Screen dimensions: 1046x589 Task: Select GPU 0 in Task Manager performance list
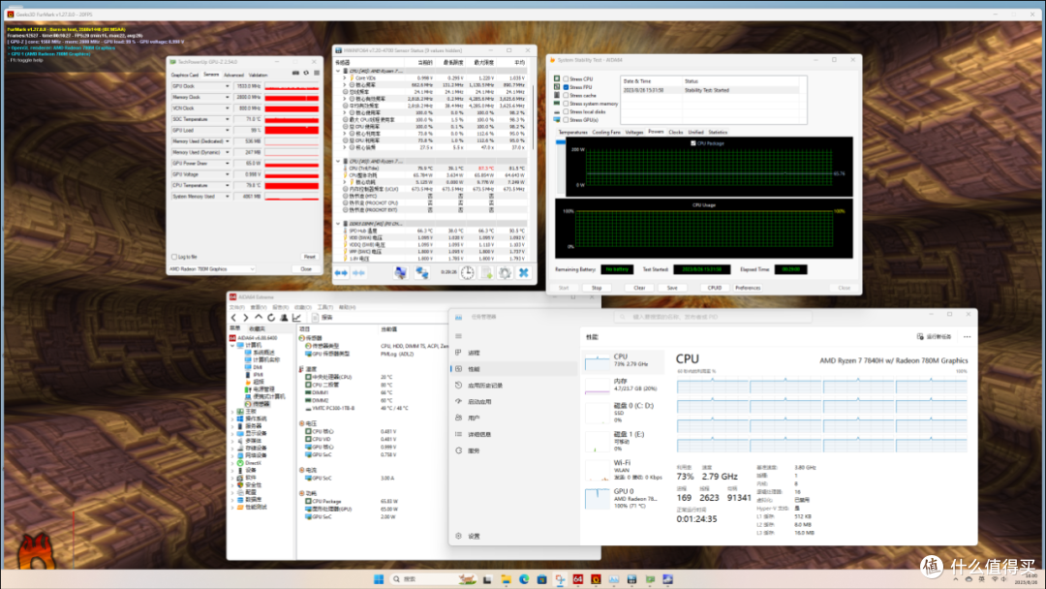coord(624,498)
